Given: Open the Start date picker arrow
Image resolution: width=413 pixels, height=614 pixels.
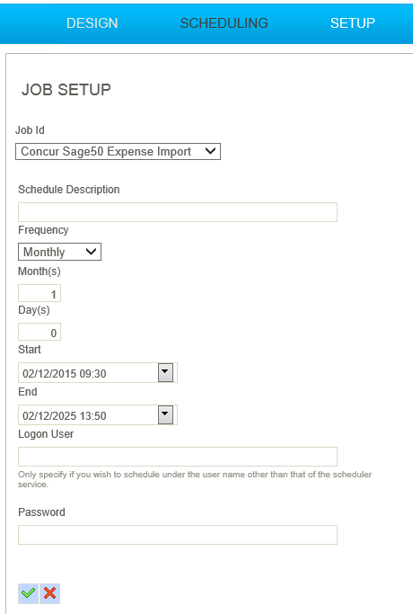Looking at the screenshot, I should click(x=165, y=372).
